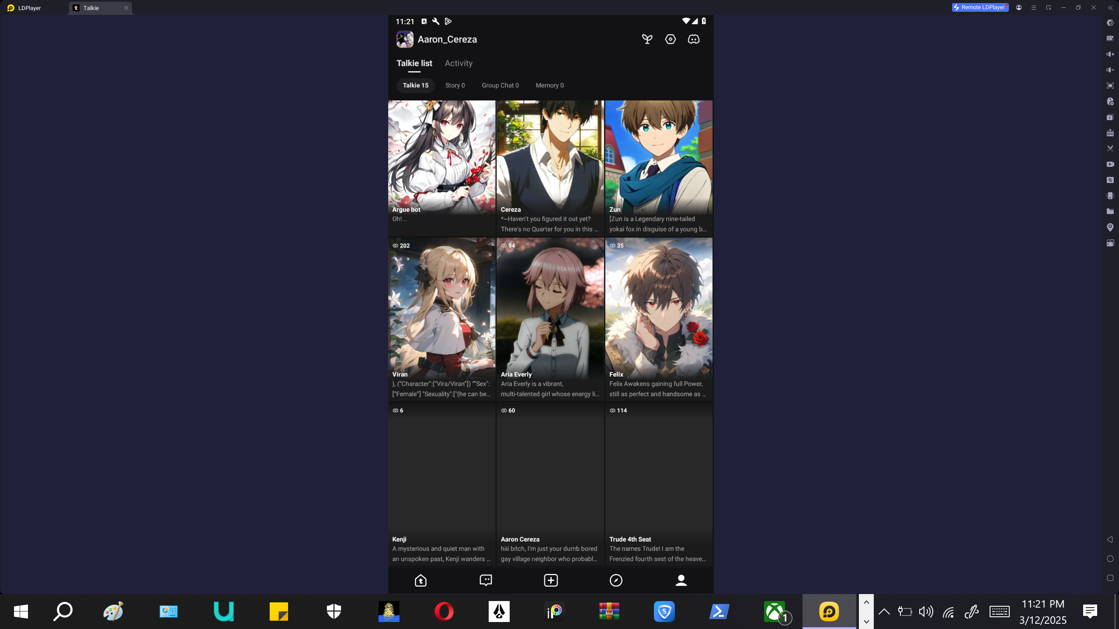Open the Viran character card
Screen dimensions: 1119x629
click(441, 319)
